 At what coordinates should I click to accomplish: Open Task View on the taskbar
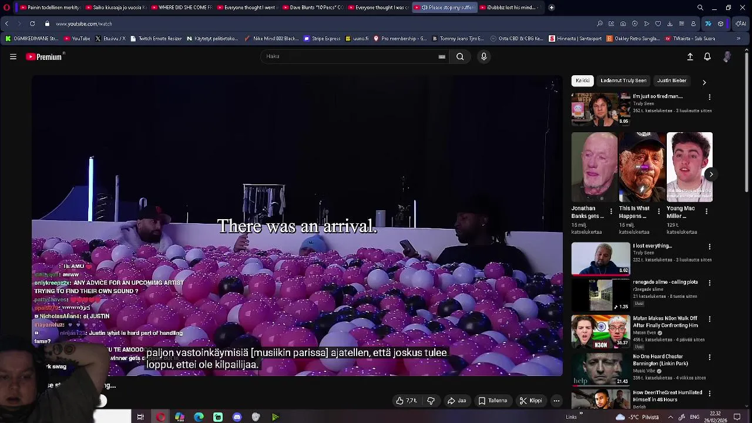tap(140, 417)
